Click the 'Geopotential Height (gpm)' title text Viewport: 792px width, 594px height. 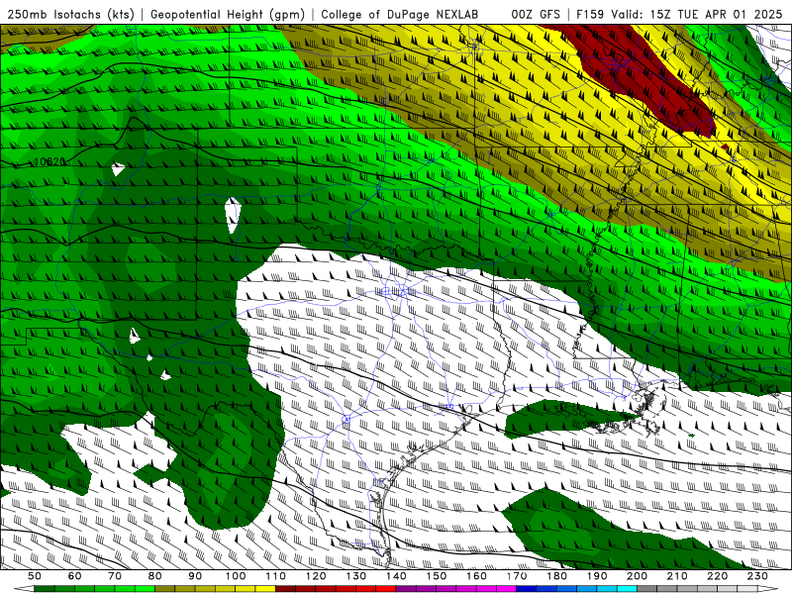228,14
